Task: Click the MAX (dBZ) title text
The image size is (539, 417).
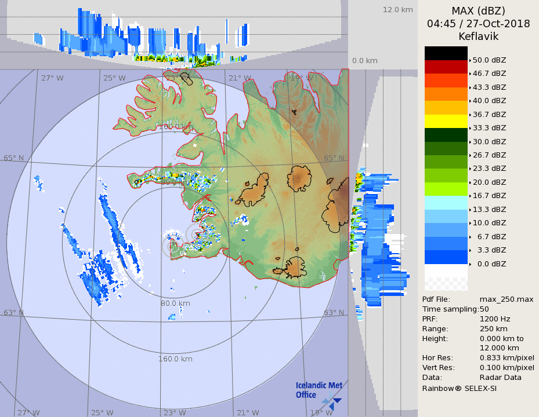Action: coord(478,10)
